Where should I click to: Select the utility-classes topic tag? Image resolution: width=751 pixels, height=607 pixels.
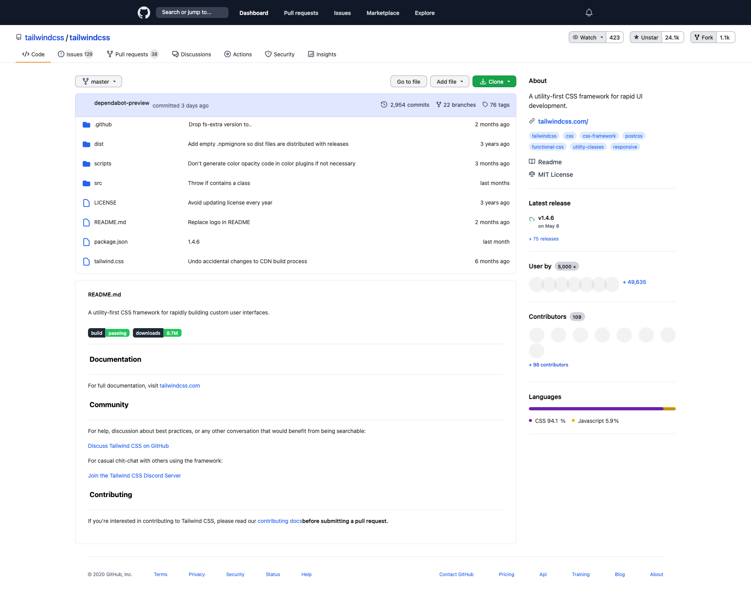coord(588,147)
